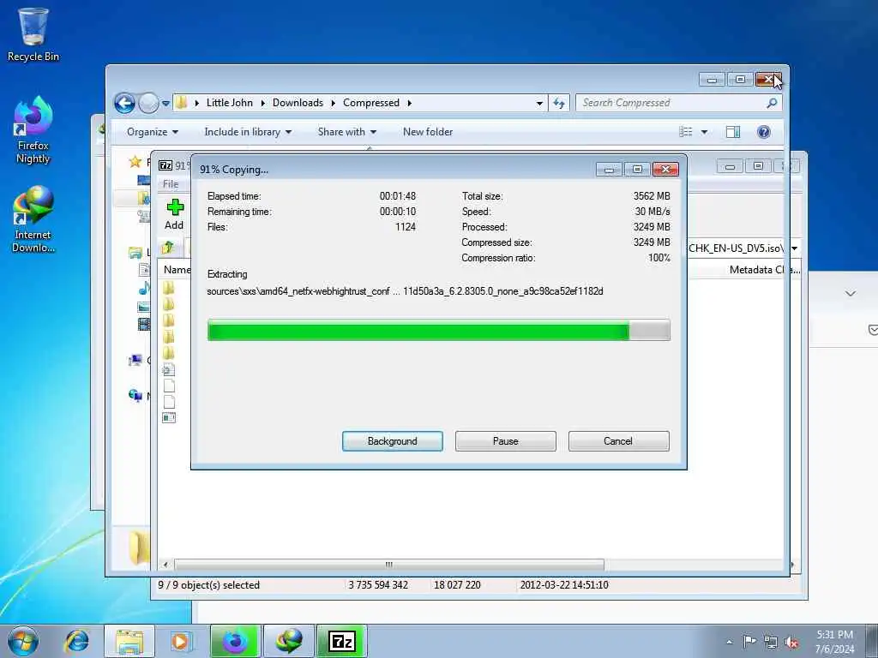Screen dimensions: 878x658
Task: Click the Explorer refresh button
Action: pos(559,103)
